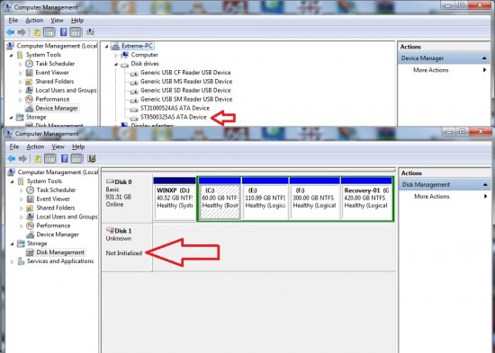The image size is (495, 353).
Task: Click Forward arrow in top window toolbar
Action: (22, 32)
